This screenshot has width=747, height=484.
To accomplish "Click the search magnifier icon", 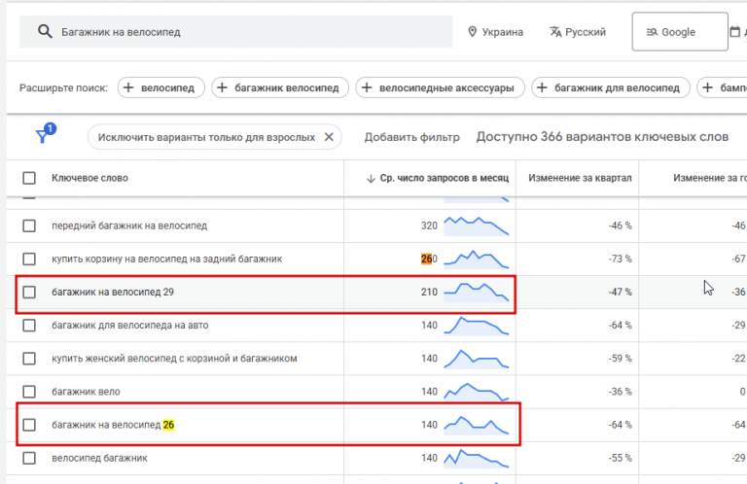I will pyautogui.click(x=44, y=32).
